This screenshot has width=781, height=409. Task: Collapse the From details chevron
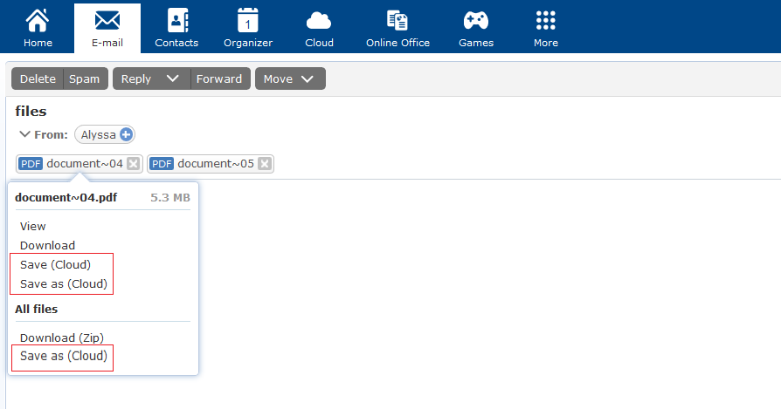(24, 134)
